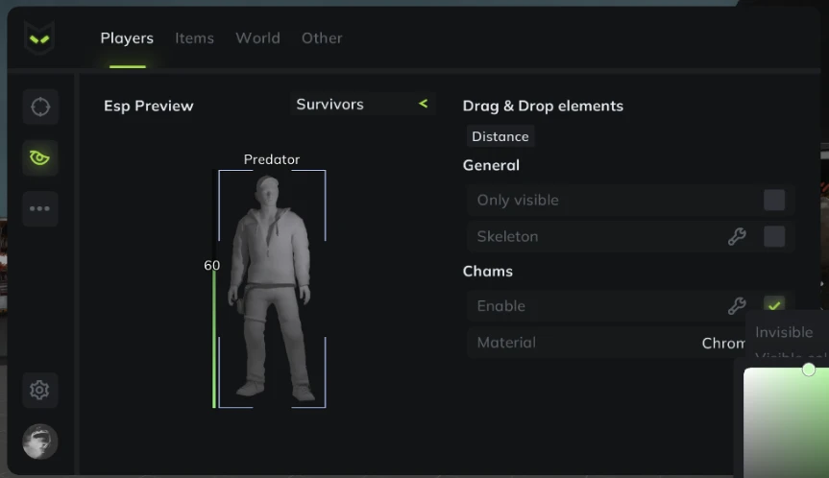This screenshot has width=829, height=478.
Task: Switch to the Items tab
Action: click(x=195, y=38)
